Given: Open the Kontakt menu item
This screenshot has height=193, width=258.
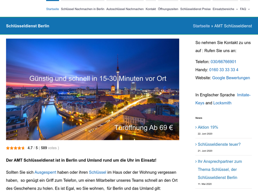Looking at the screenshot, I should pyautogui.click(x=151, y=9).
